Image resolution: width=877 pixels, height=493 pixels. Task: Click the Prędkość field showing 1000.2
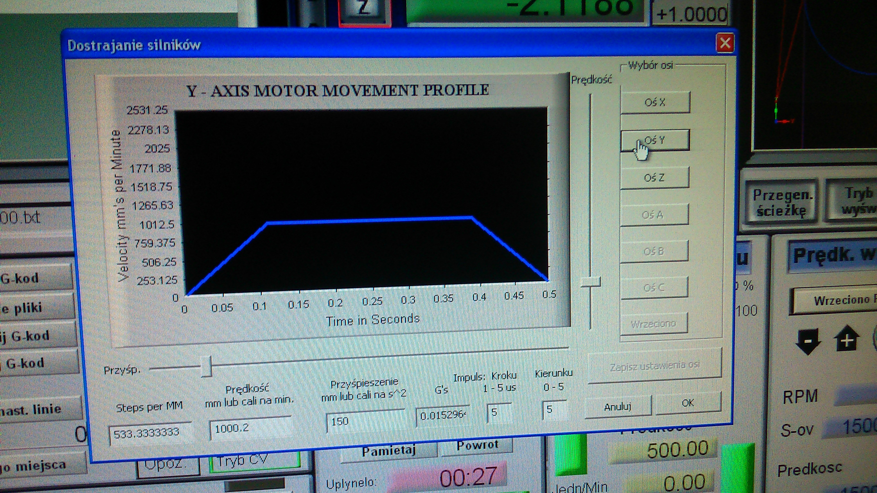(x=250, y=428)
